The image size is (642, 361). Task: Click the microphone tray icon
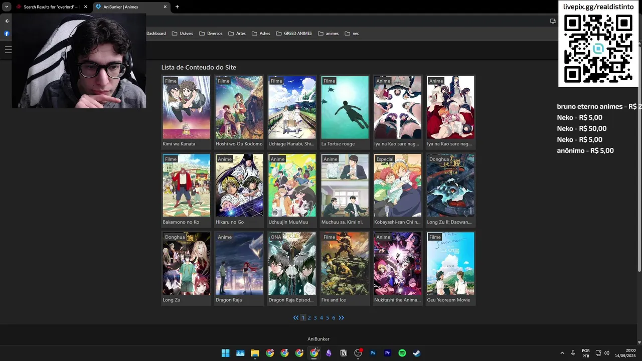tap(573, 353)
